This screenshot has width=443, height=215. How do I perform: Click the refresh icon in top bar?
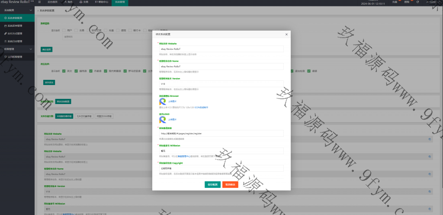point(417,2)
